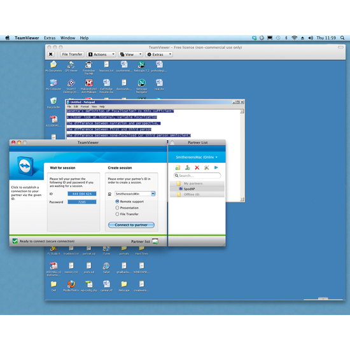
Task: Click the Bluetooth icon in menu bar
Action: (x=286, y=38)
